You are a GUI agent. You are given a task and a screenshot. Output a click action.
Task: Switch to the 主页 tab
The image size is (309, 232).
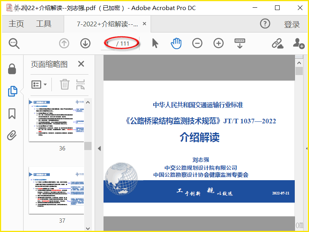[x=16, y=24]
